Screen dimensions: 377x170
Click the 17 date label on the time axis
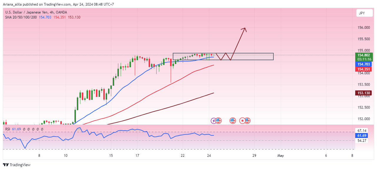point(137,156)
